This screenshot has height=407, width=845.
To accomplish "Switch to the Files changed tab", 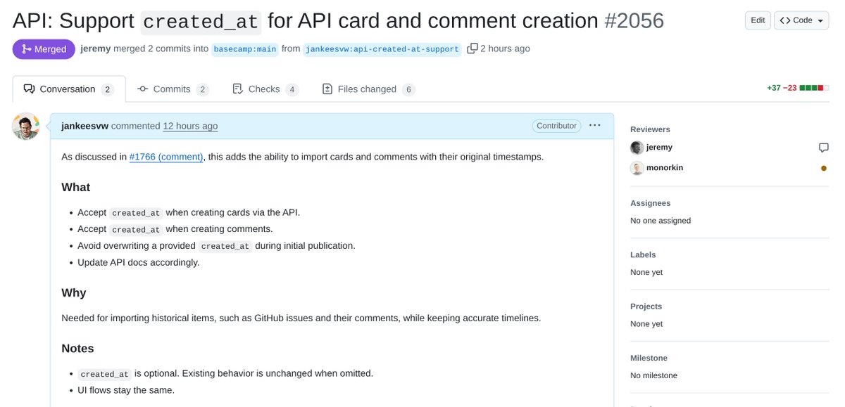I will 368,89.
